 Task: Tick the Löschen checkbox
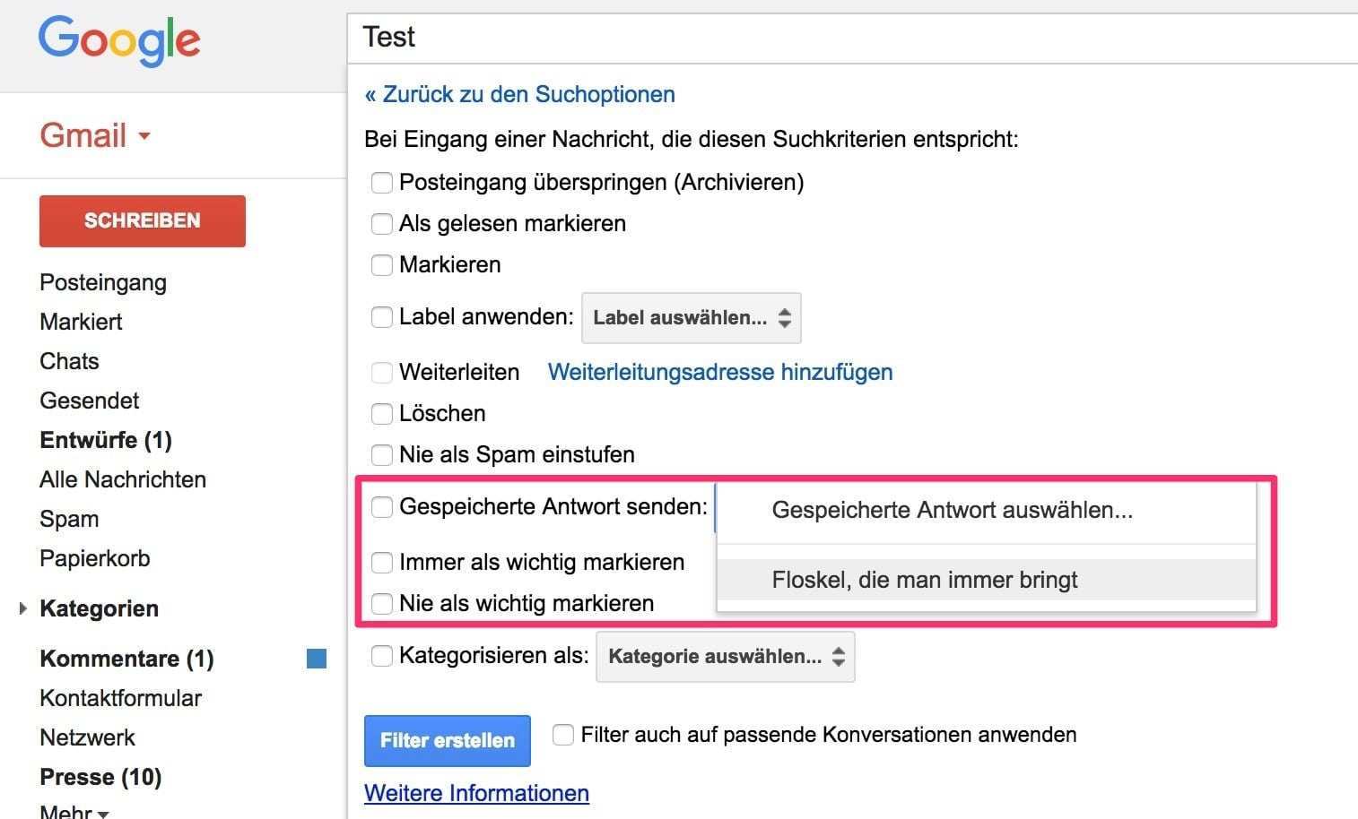tap(382, 414)
